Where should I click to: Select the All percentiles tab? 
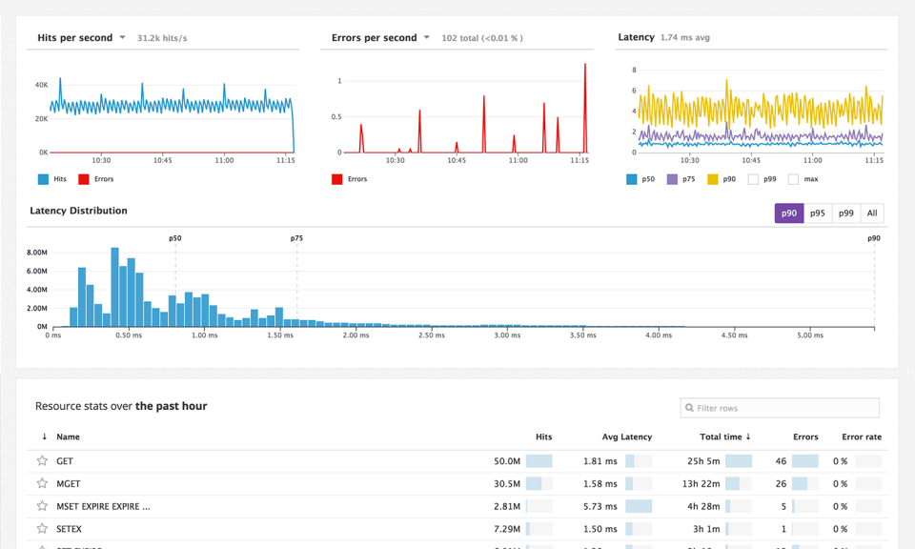pos(872,213)
